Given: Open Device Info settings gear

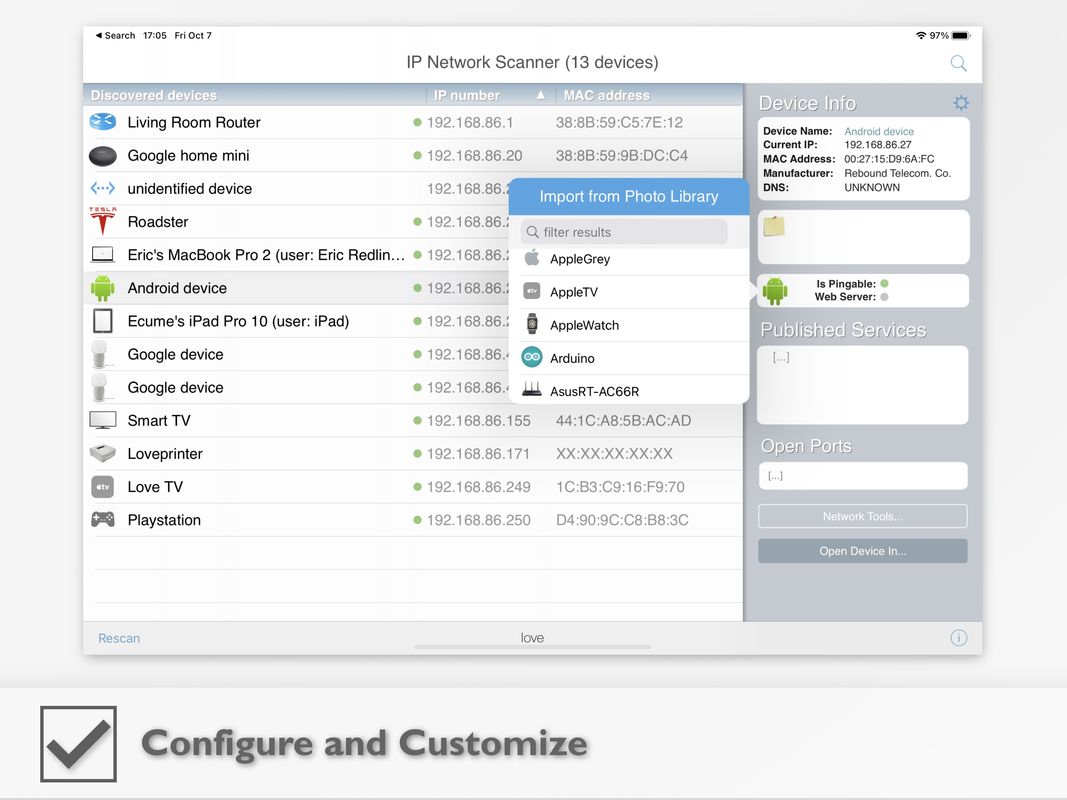Looking at the screenshot, I should click(960, 103).
